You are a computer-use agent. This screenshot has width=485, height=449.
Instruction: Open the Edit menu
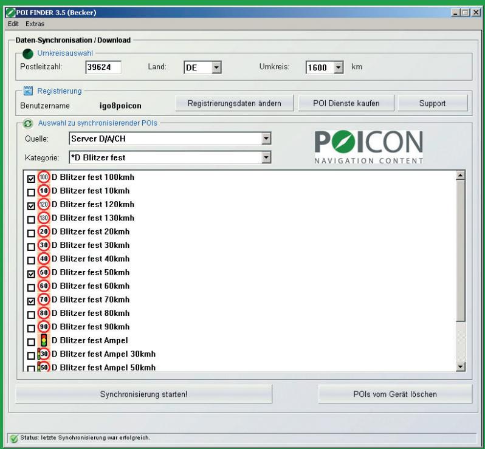[x=13, y=24]
